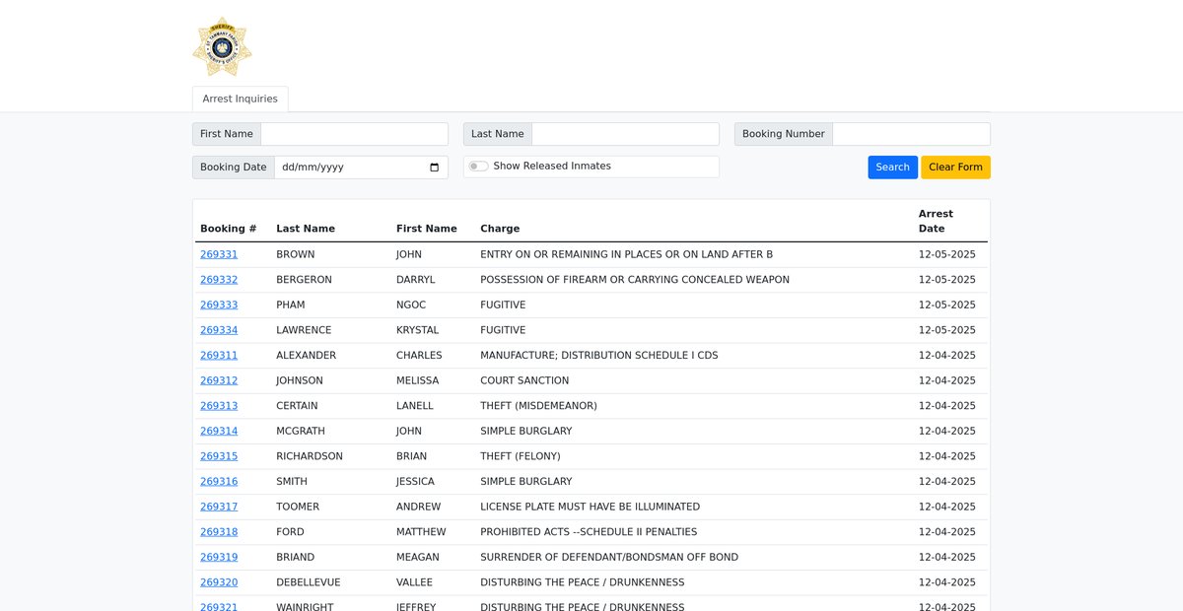Click first name LANELL in table

[x=415, y=406]
